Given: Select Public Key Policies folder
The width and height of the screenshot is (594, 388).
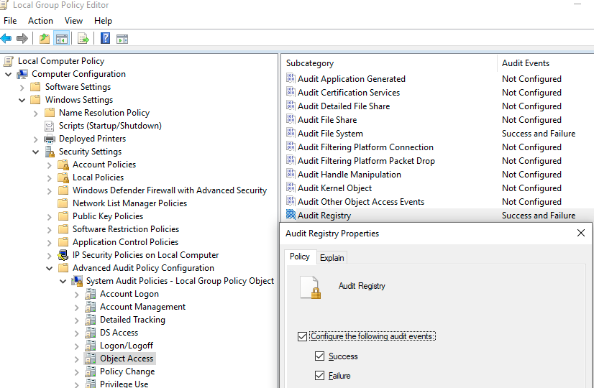Looking at the screenshot, I should (108, 216).
